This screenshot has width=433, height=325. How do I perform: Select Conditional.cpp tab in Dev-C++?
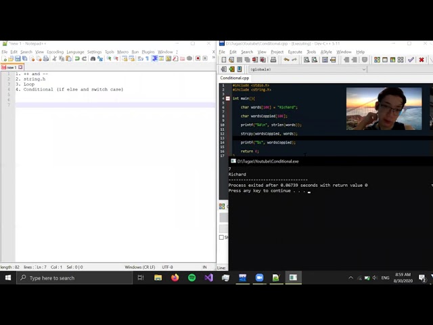tap(235, 78)
